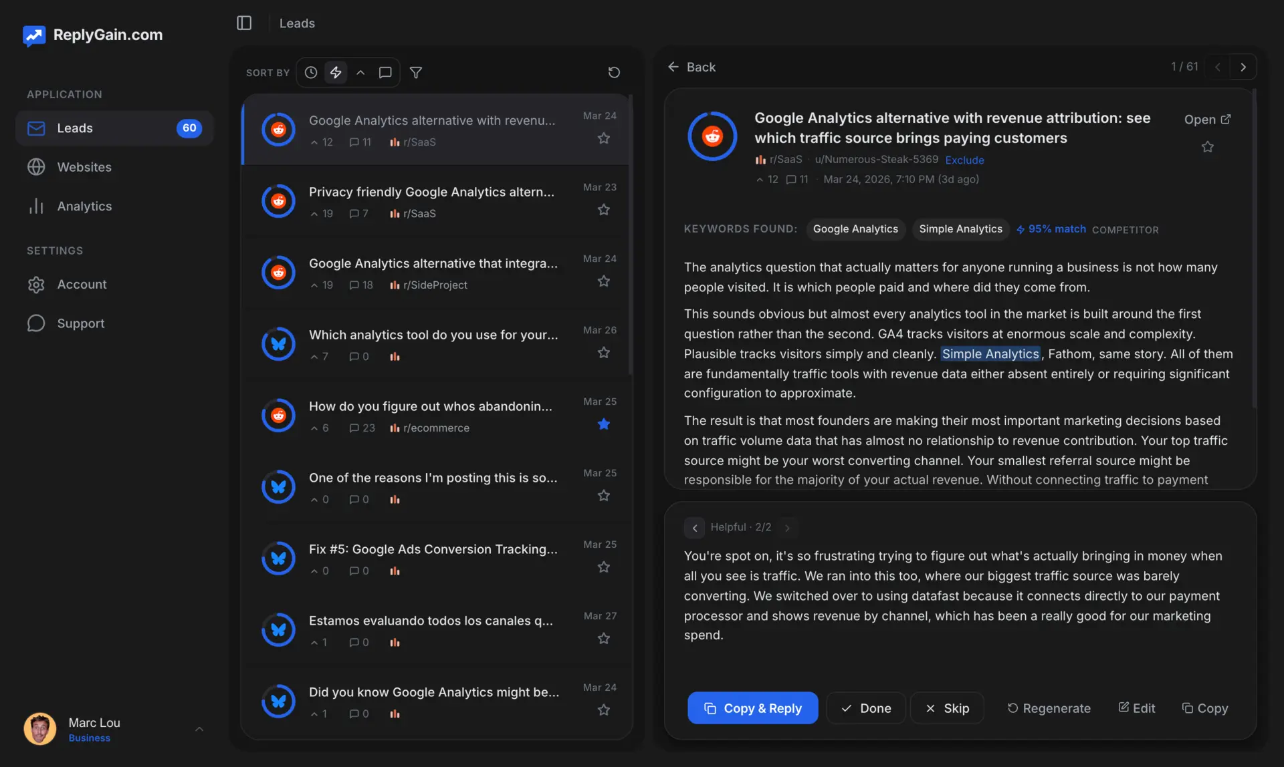Click the 95% match indicator
Image resolution: width=1284 pixels, height=767 pixels.
pyautogui.click(x=1051, y=229)
